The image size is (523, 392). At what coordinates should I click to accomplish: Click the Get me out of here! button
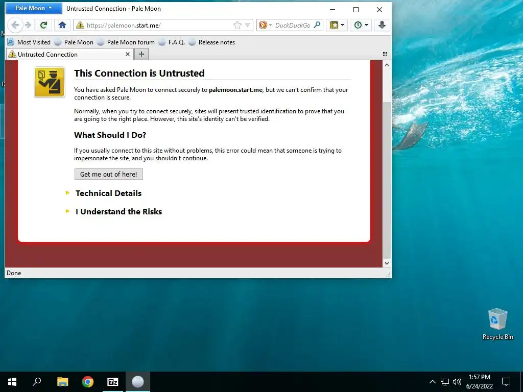coord(109,174)
